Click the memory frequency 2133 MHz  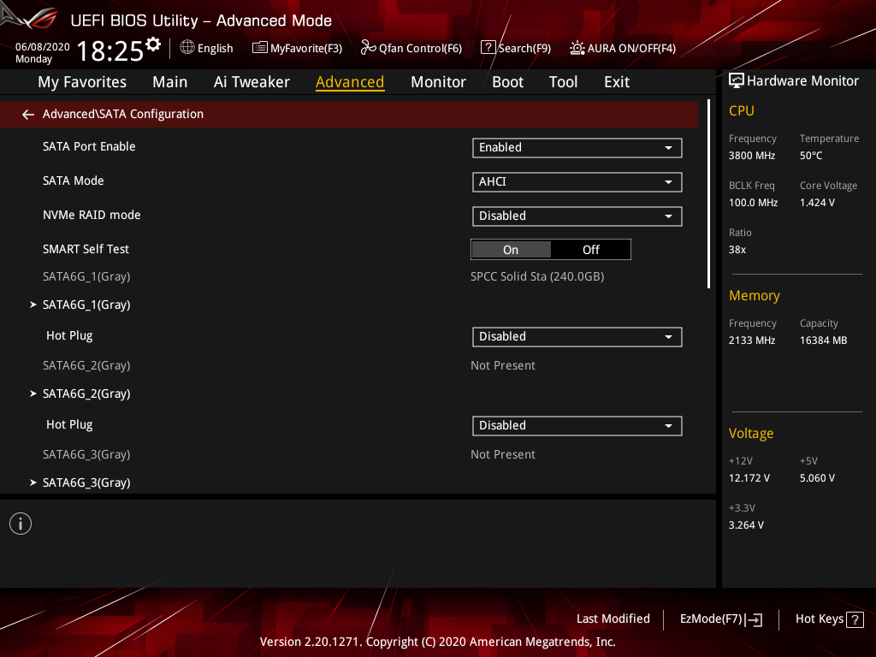[751, 340]
